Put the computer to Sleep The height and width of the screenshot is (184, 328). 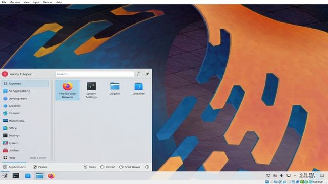pos(90,167)
